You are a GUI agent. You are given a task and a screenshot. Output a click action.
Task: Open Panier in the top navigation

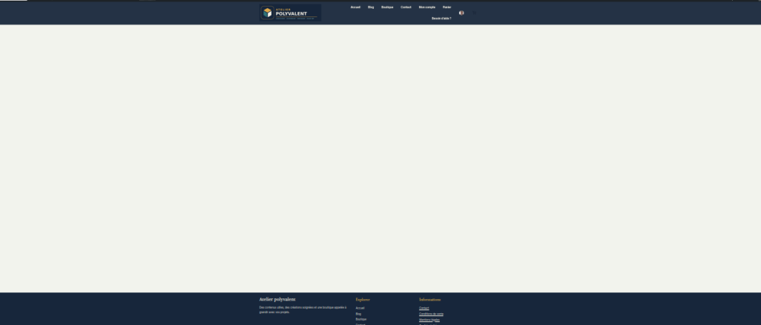click(447, 7)
